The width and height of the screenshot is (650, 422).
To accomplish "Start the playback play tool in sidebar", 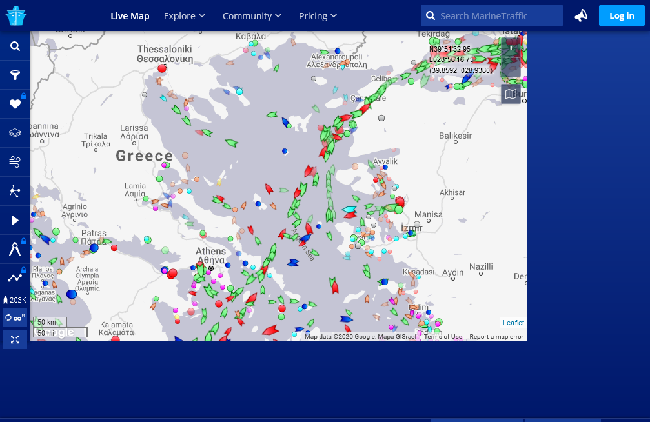I will (15, 220).
